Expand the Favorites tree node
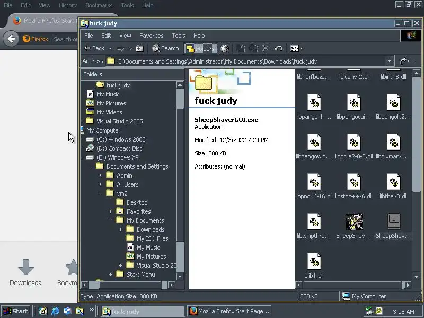The image size is (424, 318). tap(110, 211)
